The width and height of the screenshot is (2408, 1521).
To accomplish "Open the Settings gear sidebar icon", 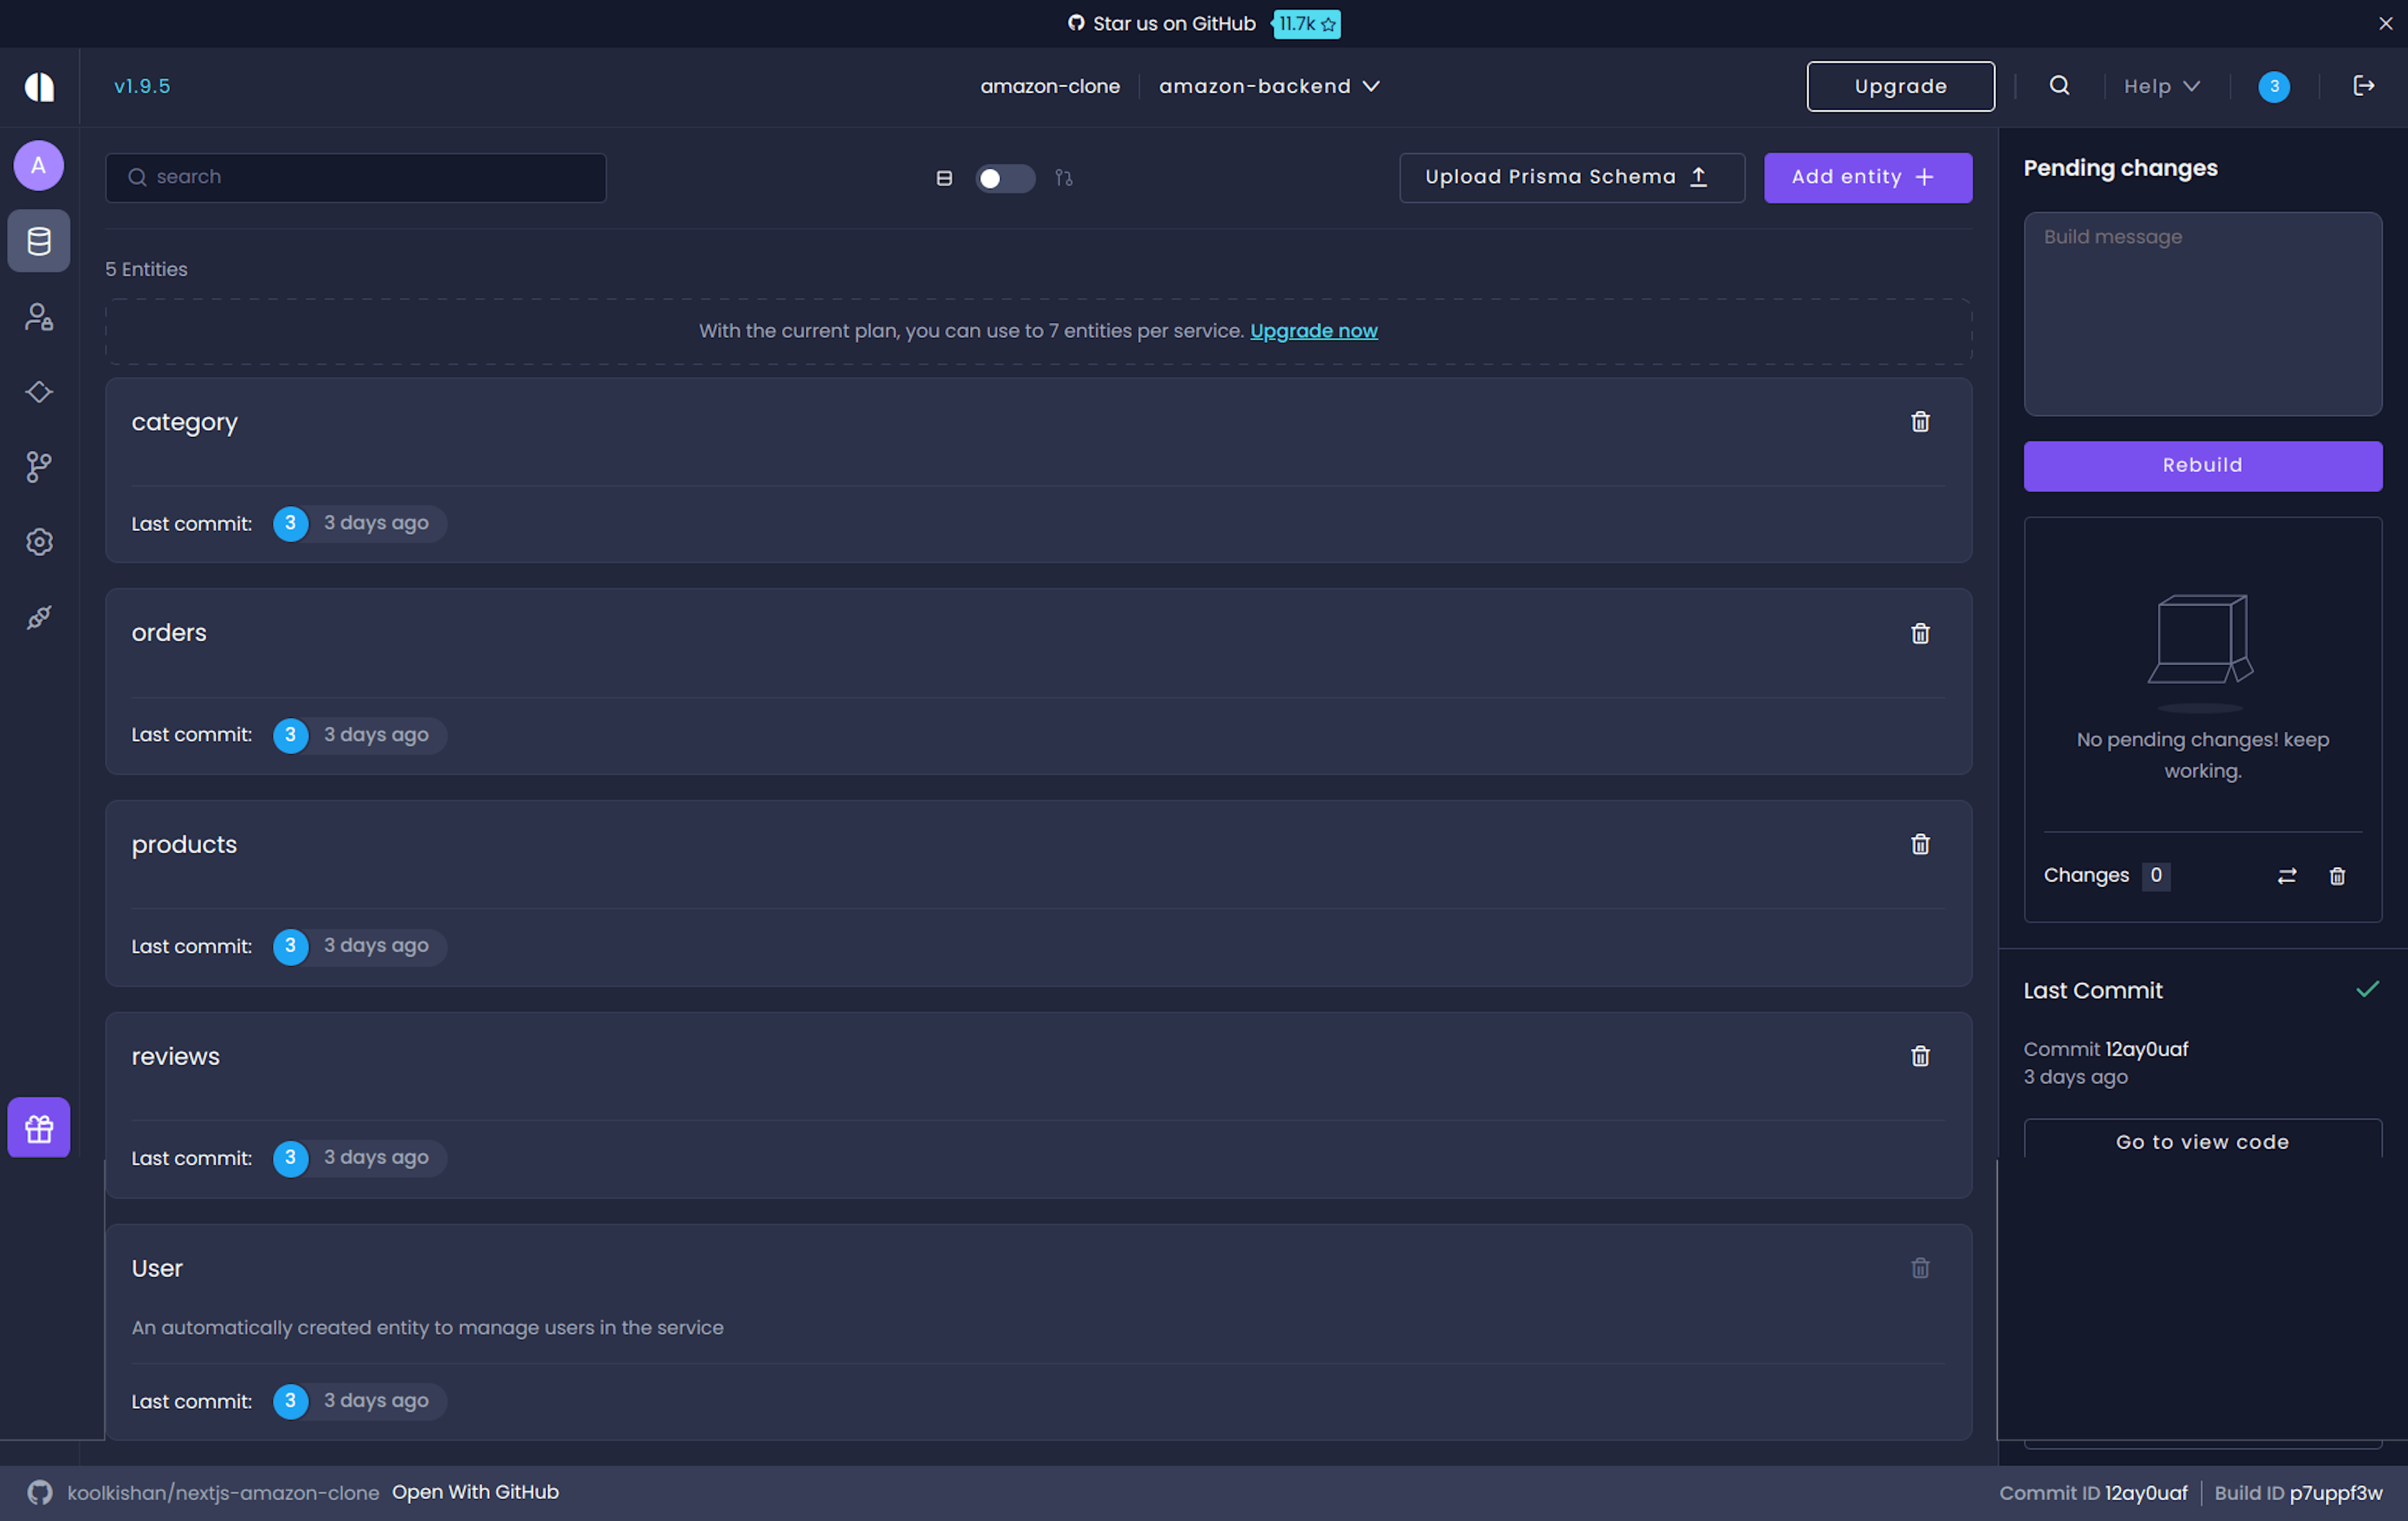I will 39,542.
